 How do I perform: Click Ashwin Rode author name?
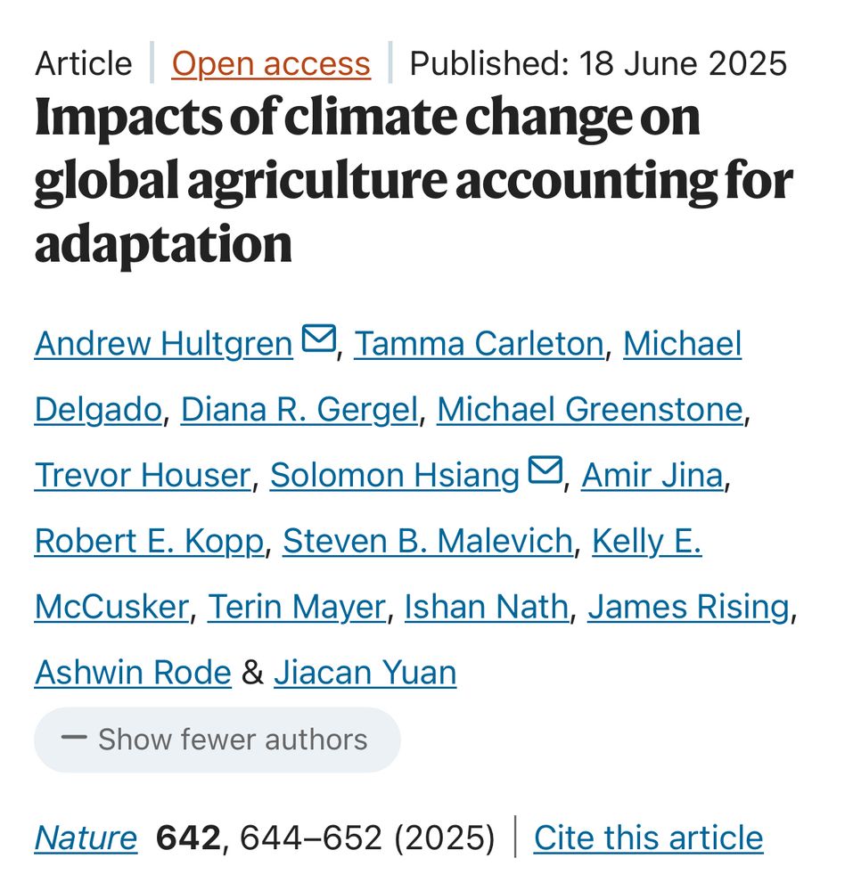[x=133, y=672]
